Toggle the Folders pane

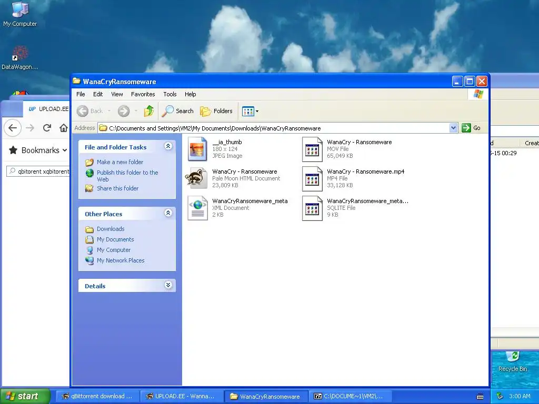coord(216,111)
